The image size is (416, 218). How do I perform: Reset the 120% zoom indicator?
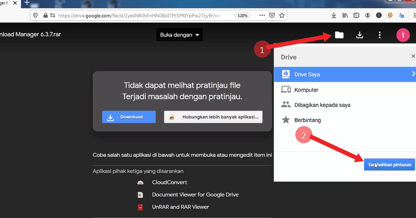point(243,16)
